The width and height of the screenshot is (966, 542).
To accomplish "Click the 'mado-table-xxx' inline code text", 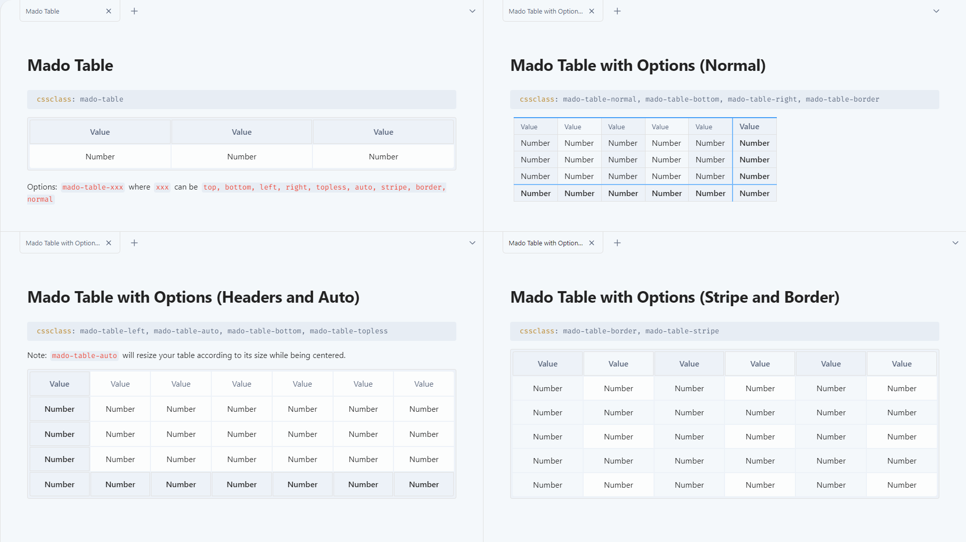I will click(x=93, y=187).
